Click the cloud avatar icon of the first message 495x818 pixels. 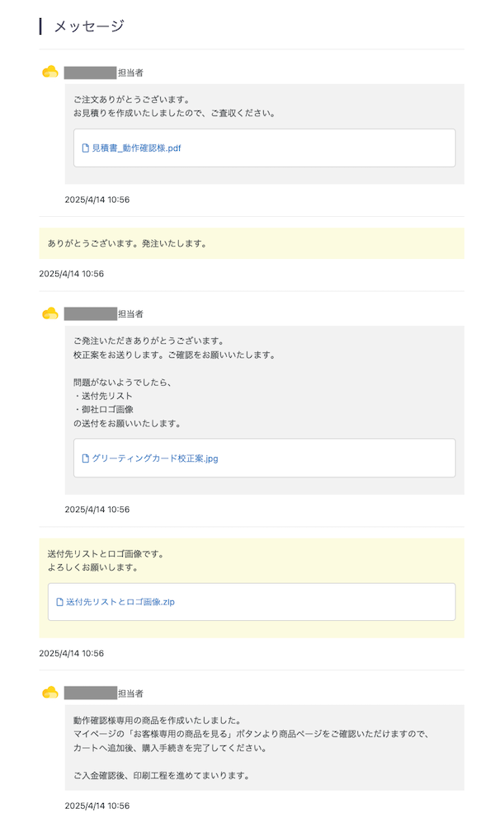pos(50,72)
